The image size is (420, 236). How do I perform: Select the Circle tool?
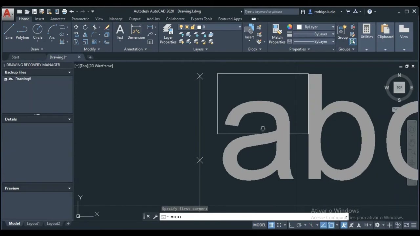coord(37,32)
